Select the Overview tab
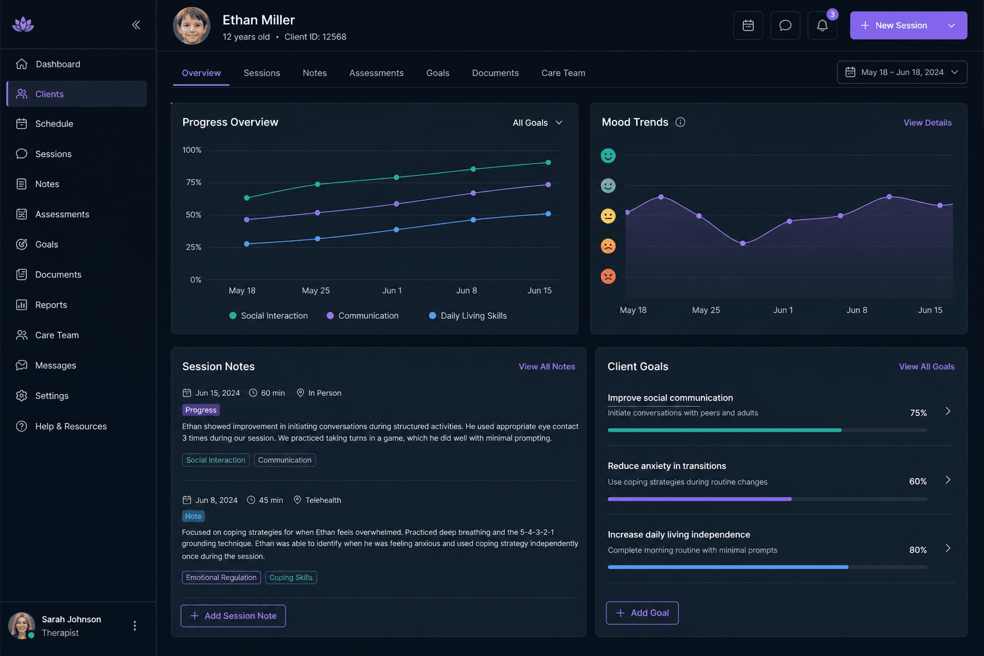 pyautogui.click(x=201, y=73)
